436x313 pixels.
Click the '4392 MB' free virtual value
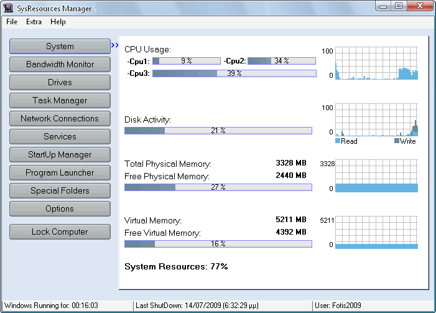click(x=291, y=232)
